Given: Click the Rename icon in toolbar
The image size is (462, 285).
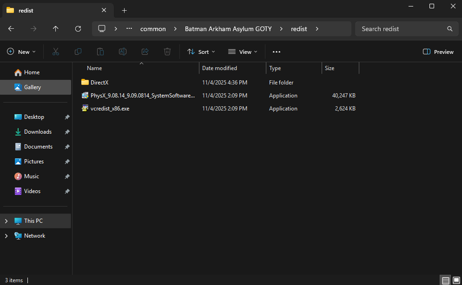Looking at the screenshot, I should pyautogui.click(x=123, y=52).
